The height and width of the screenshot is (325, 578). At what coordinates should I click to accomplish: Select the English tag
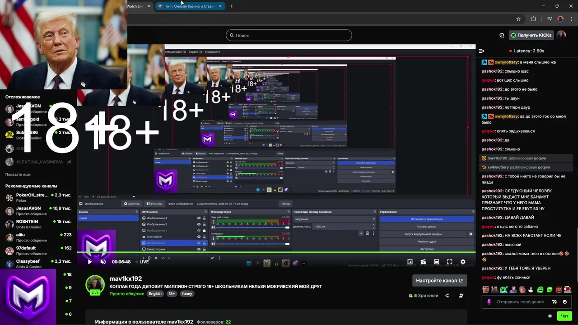coord(155,294)
